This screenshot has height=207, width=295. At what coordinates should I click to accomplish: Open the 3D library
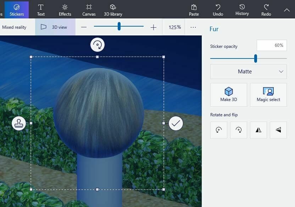(113, 10)
